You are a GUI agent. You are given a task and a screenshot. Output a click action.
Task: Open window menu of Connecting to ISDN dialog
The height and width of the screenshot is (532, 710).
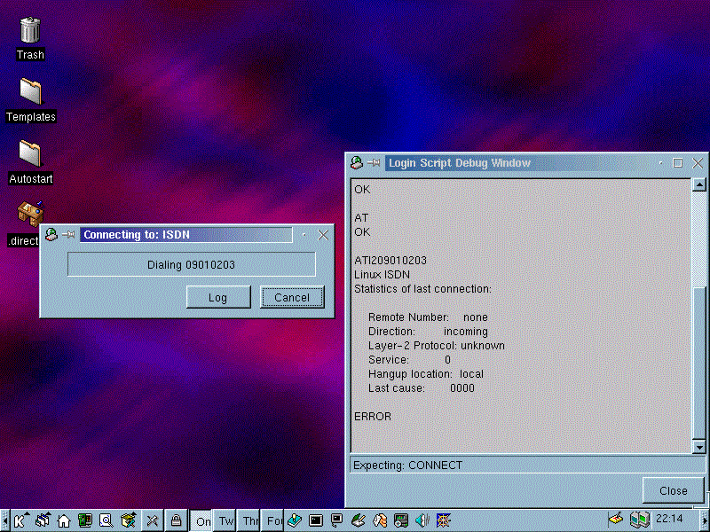51,235
